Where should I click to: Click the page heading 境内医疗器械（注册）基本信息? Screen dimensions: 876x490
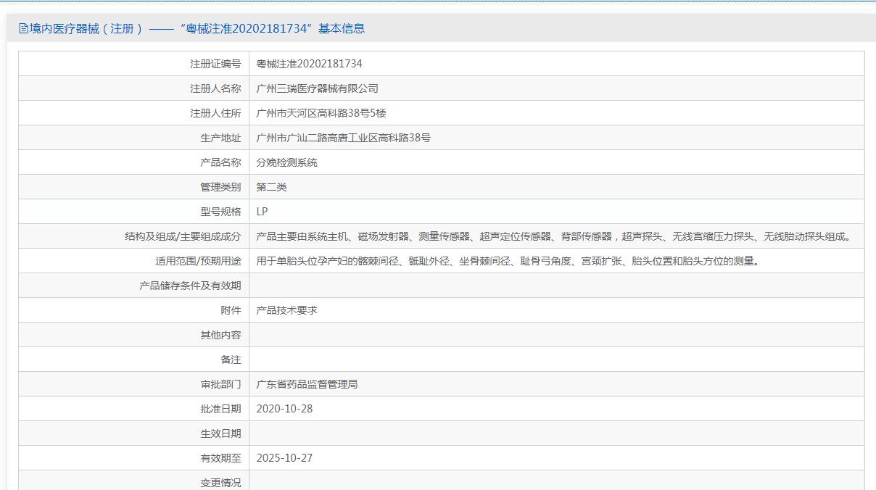(x=197, y=29)
